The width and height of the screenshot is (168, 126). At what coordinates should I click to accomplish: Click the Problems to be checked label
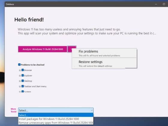(33, 65)
